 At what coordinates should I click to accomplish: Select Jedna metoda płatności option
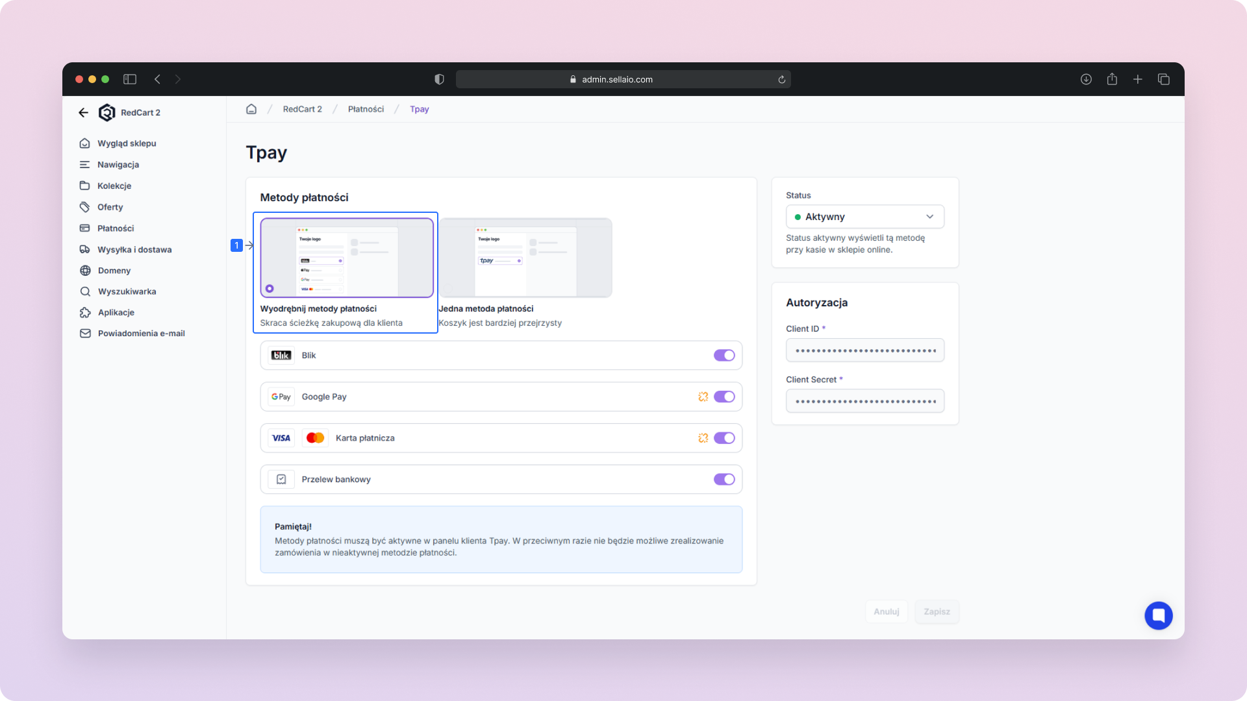[x=525, y=258]
